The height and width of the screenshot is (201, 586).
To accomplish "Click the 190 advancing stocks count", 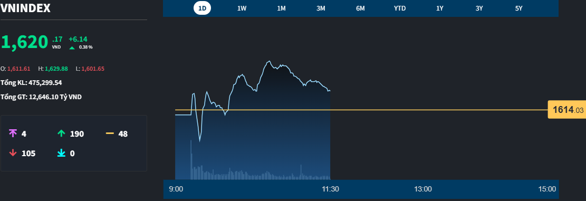I will pos(77,134).
